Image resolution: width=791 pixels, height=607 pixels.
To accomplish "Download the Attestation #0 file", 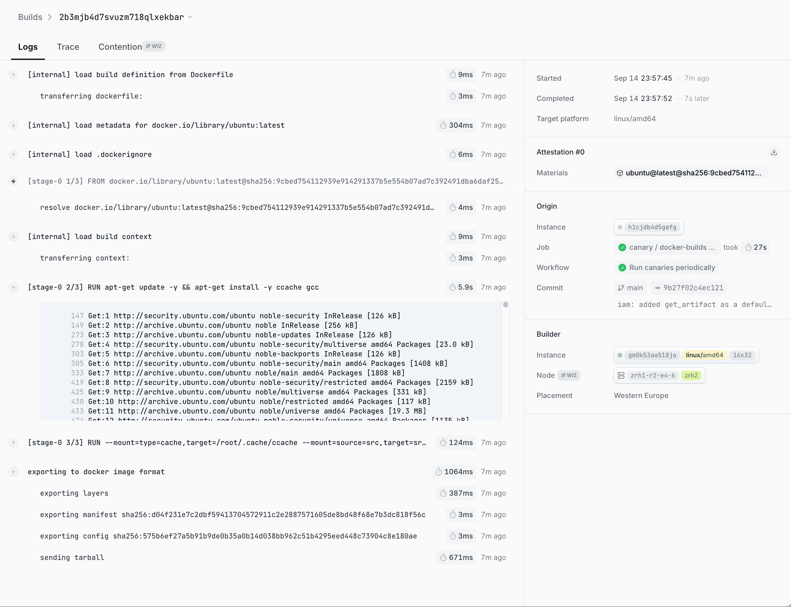I will tap(774, 152).
